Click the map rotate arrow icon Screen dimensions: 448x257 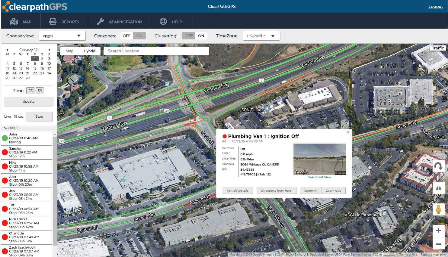tap(438, 166)
